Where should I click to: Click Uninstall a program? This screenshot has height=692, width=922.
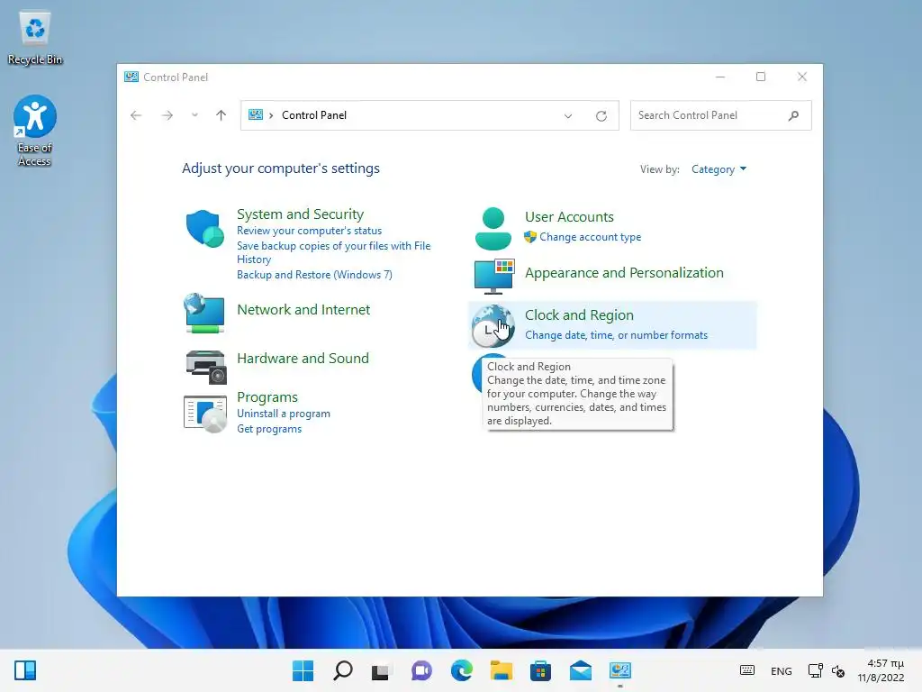[x=284, y=414]
